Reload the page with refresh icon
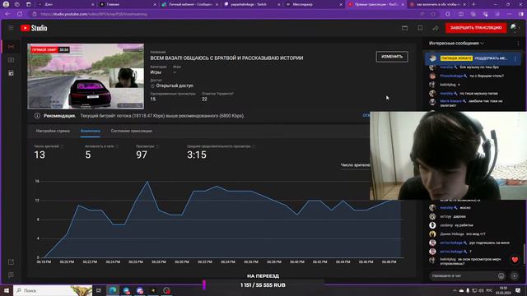527x296 pixels. [20, 14]
